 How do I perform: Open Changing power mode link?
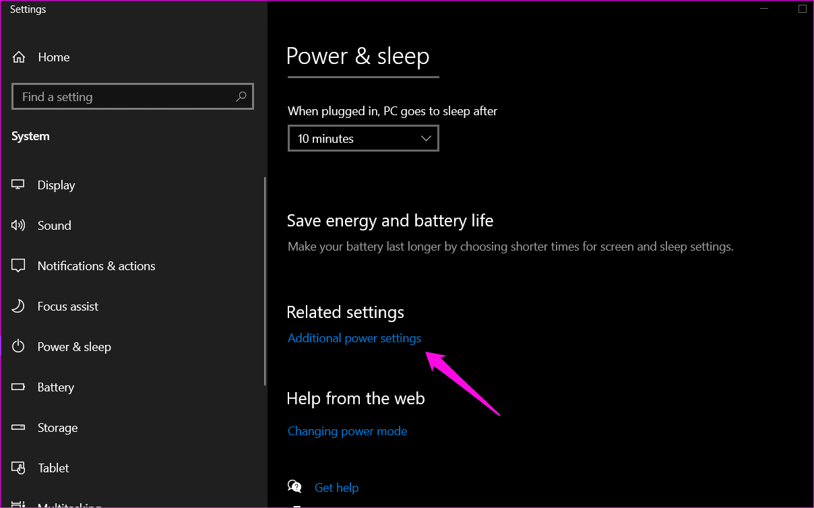point(348,431)
